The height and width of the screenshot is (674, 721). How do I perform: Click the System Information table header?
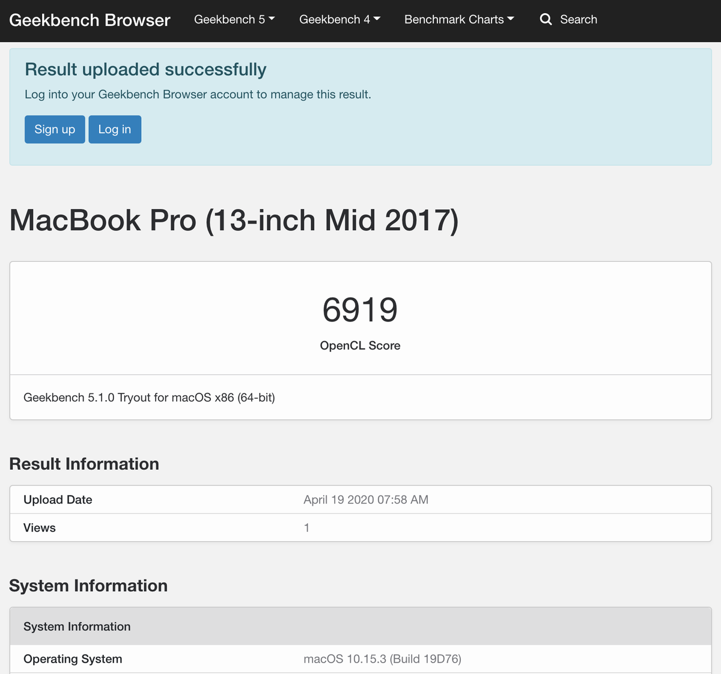tap(360, 627)
